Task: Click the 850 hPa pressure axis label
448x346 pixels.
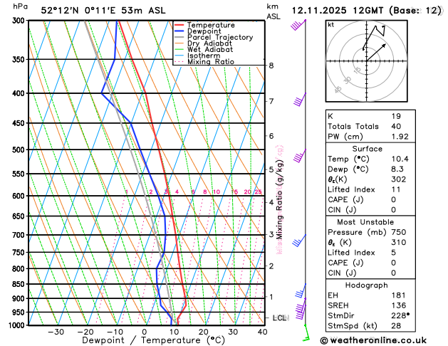Action: [x=19, y=284]
